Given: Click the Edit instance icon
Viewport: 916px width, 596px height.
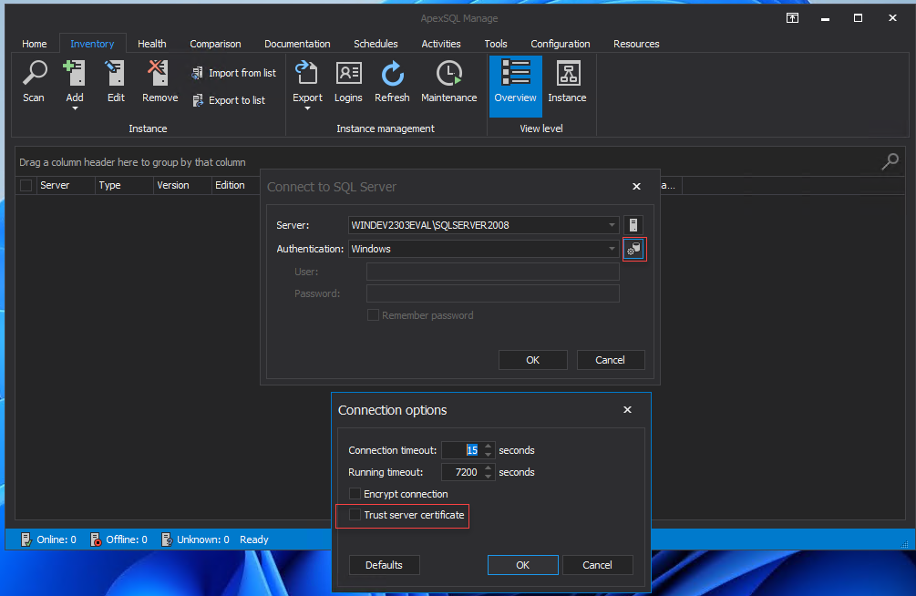Looking at the screenshot, I should pyautogui.click(x=116, y=74).
